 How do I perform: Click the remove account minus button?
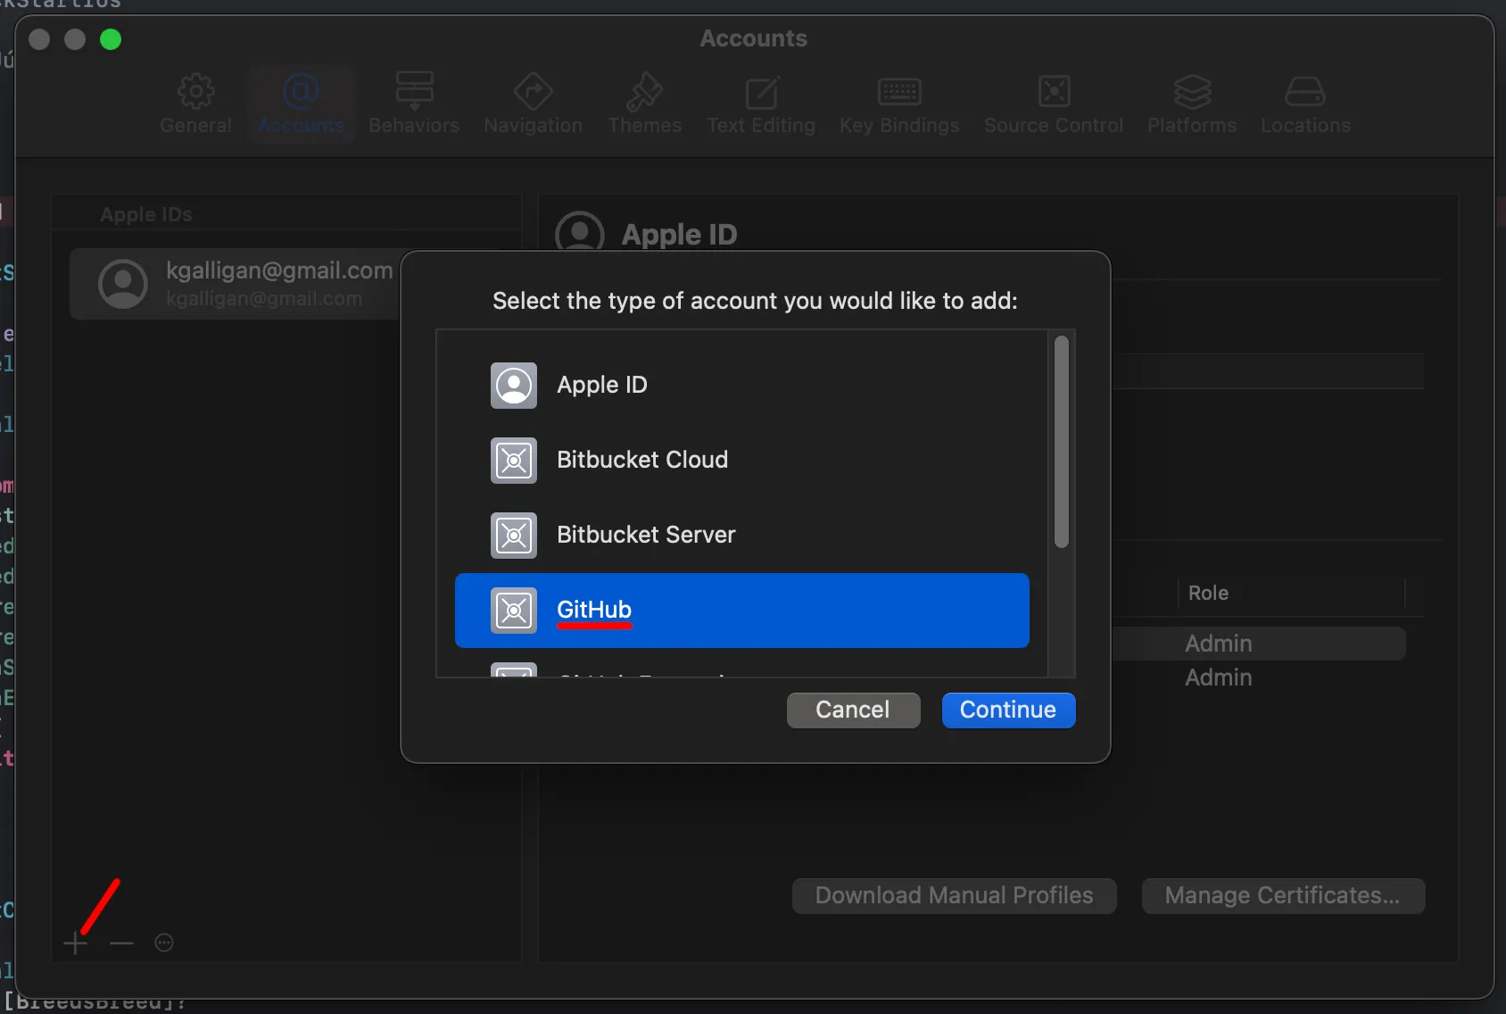point(121,943)
